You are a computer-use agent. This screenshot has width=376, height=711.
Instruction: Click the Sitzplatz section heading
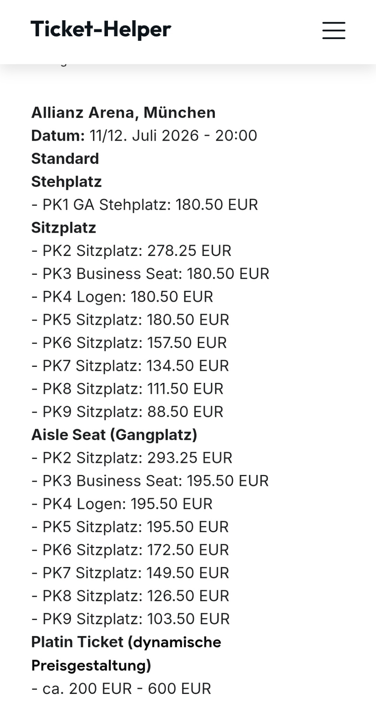64,228
